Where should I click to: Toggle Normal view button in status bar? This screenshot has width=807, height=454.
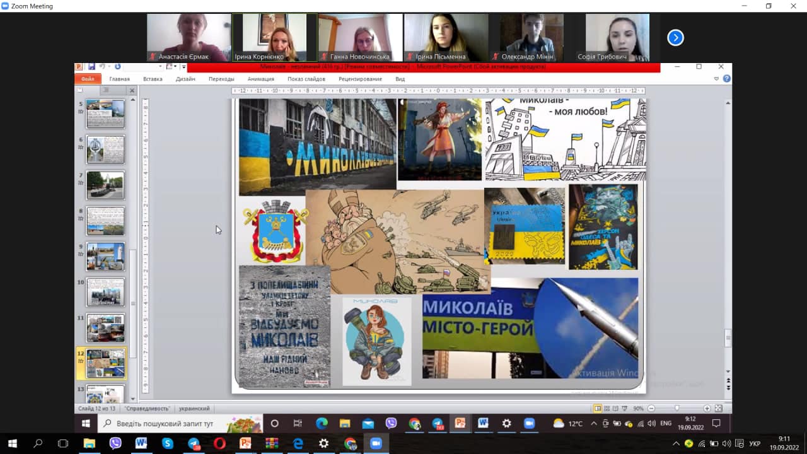(597, 409)
